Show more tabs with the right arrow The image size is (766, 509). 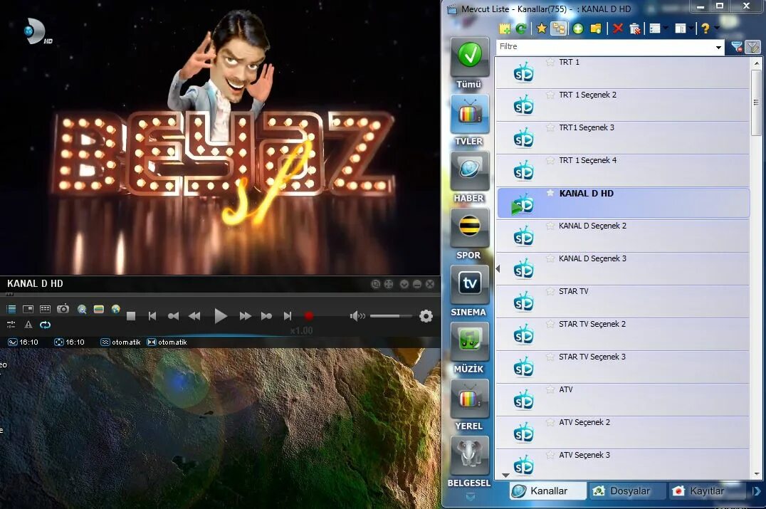[757, 491]
